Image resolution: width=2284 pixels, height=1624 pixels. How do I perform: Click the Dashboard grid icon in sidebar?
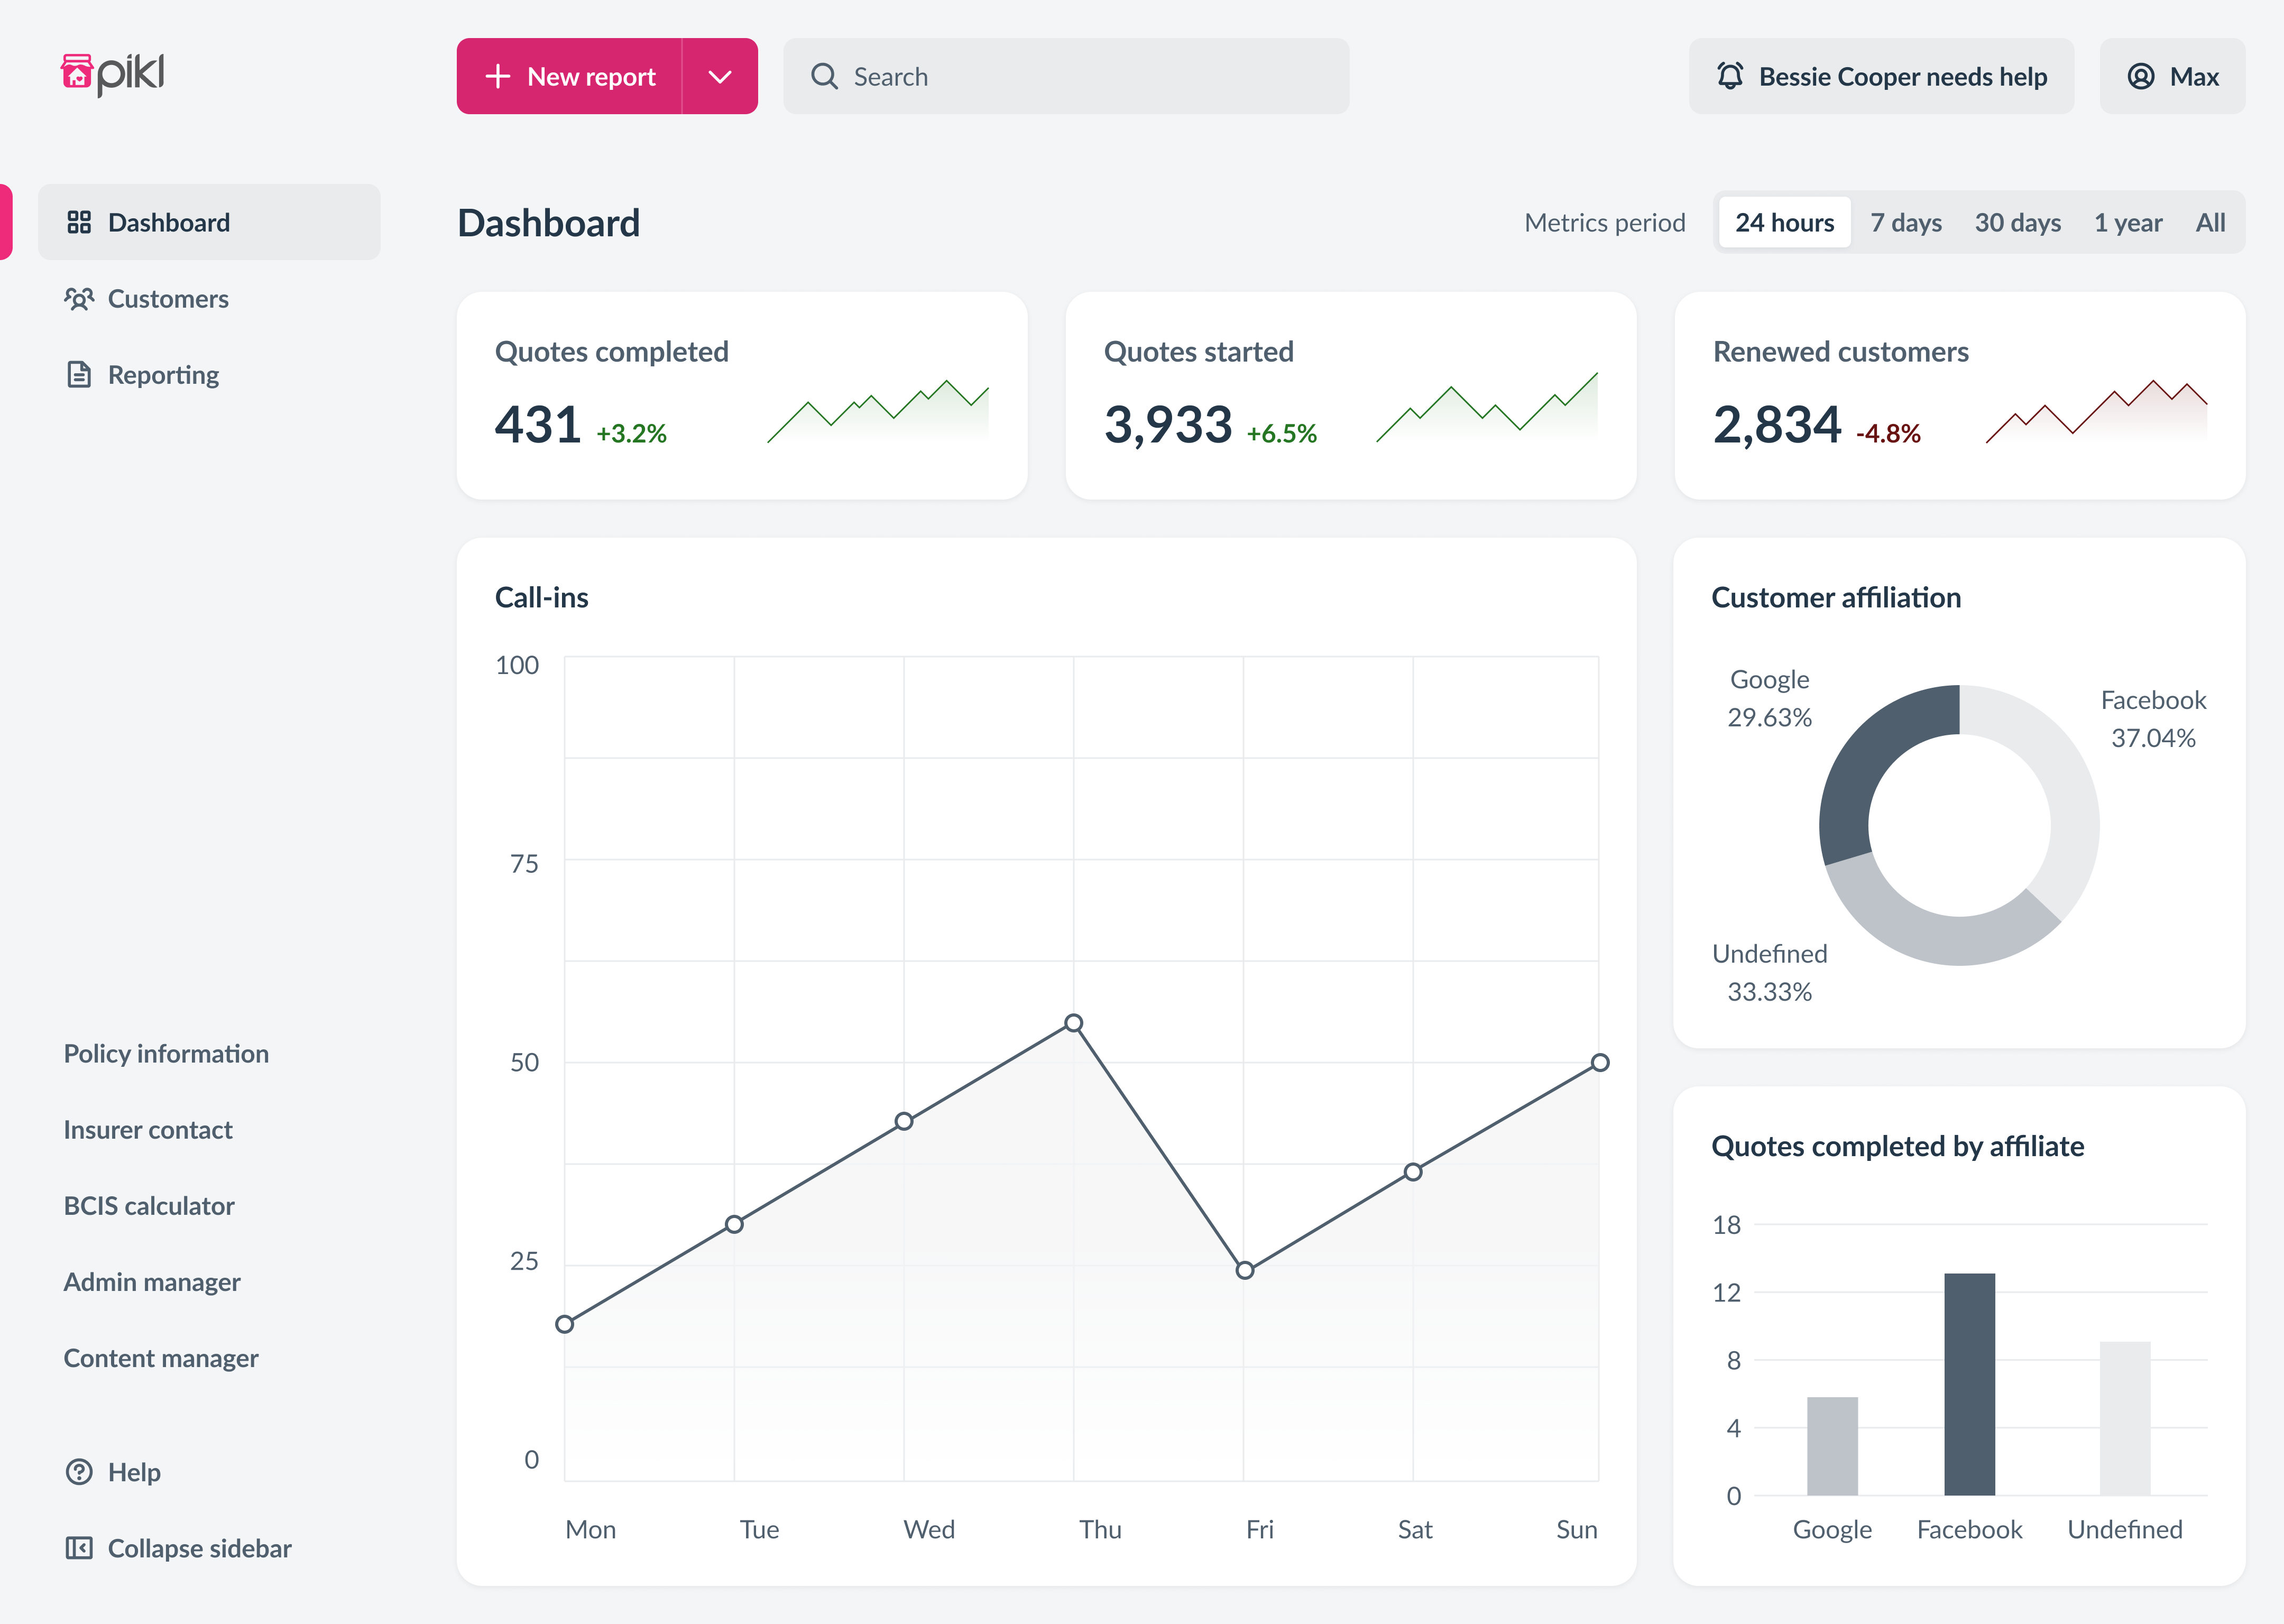pos(79,222)
